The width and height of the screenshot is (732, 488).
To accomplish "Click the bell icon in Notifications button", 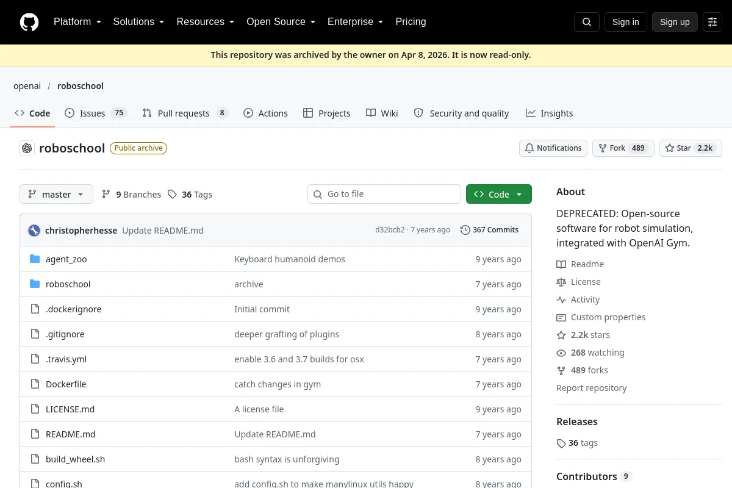I will (529, 148).
